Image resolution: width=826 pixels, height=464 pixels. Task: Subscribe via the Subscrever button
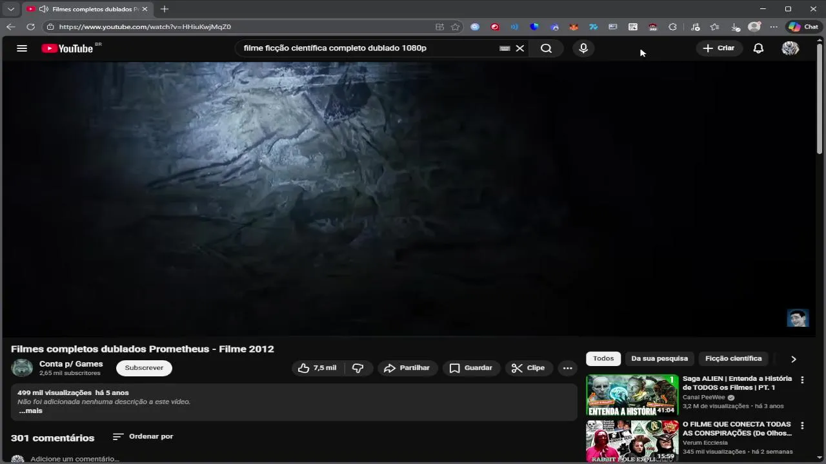tap(144, 368)
